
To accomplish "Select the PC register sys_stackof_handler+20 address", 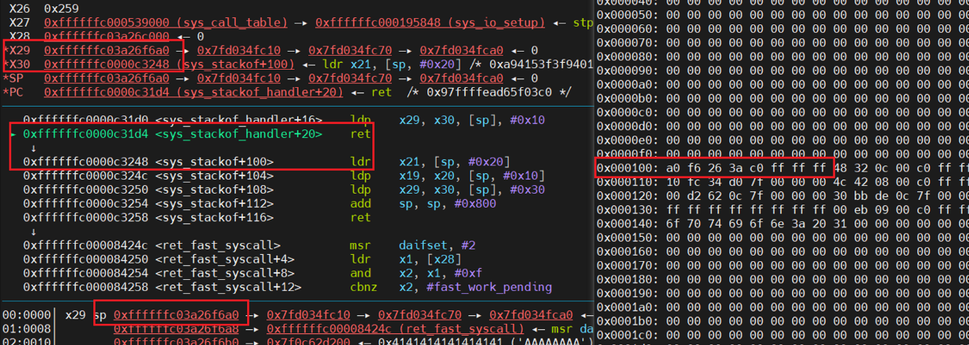I will click(x=194, y=93).
